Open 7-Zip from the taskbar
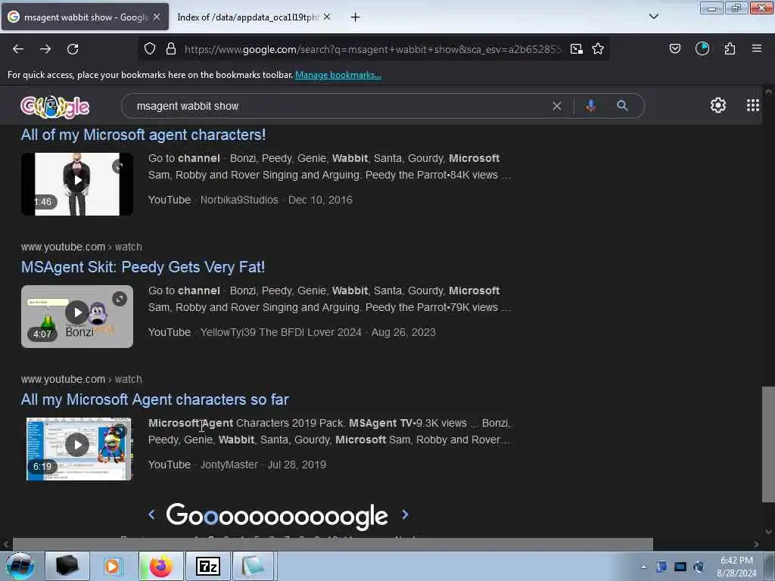 pos(207,566)
